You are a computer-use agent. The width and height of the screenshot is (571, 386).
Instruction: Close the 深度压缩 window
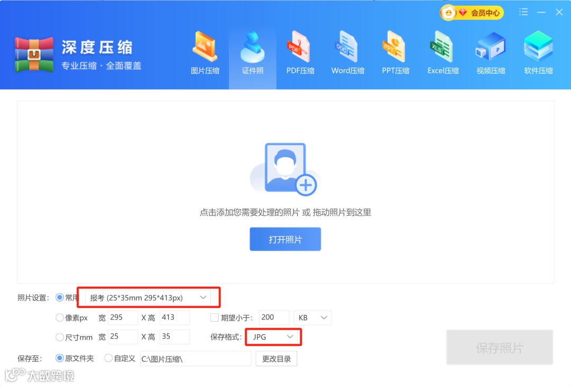559,12
